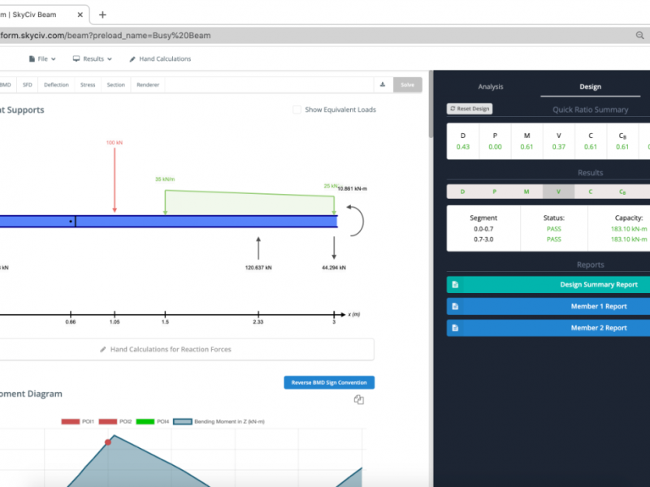Click the document icon on Member 1 Report
The image size is (650, 487).
pyautogui.click(x=455, y=307)
